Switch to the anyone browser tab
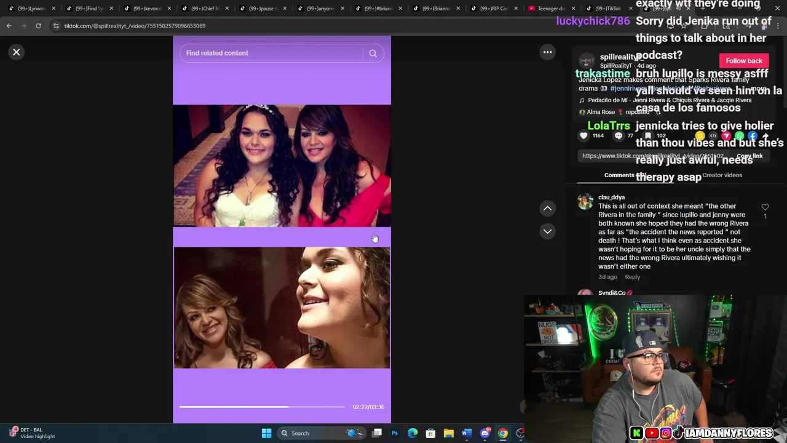The height and width of the screenshot is (443, 787). (x=320, y=8)
